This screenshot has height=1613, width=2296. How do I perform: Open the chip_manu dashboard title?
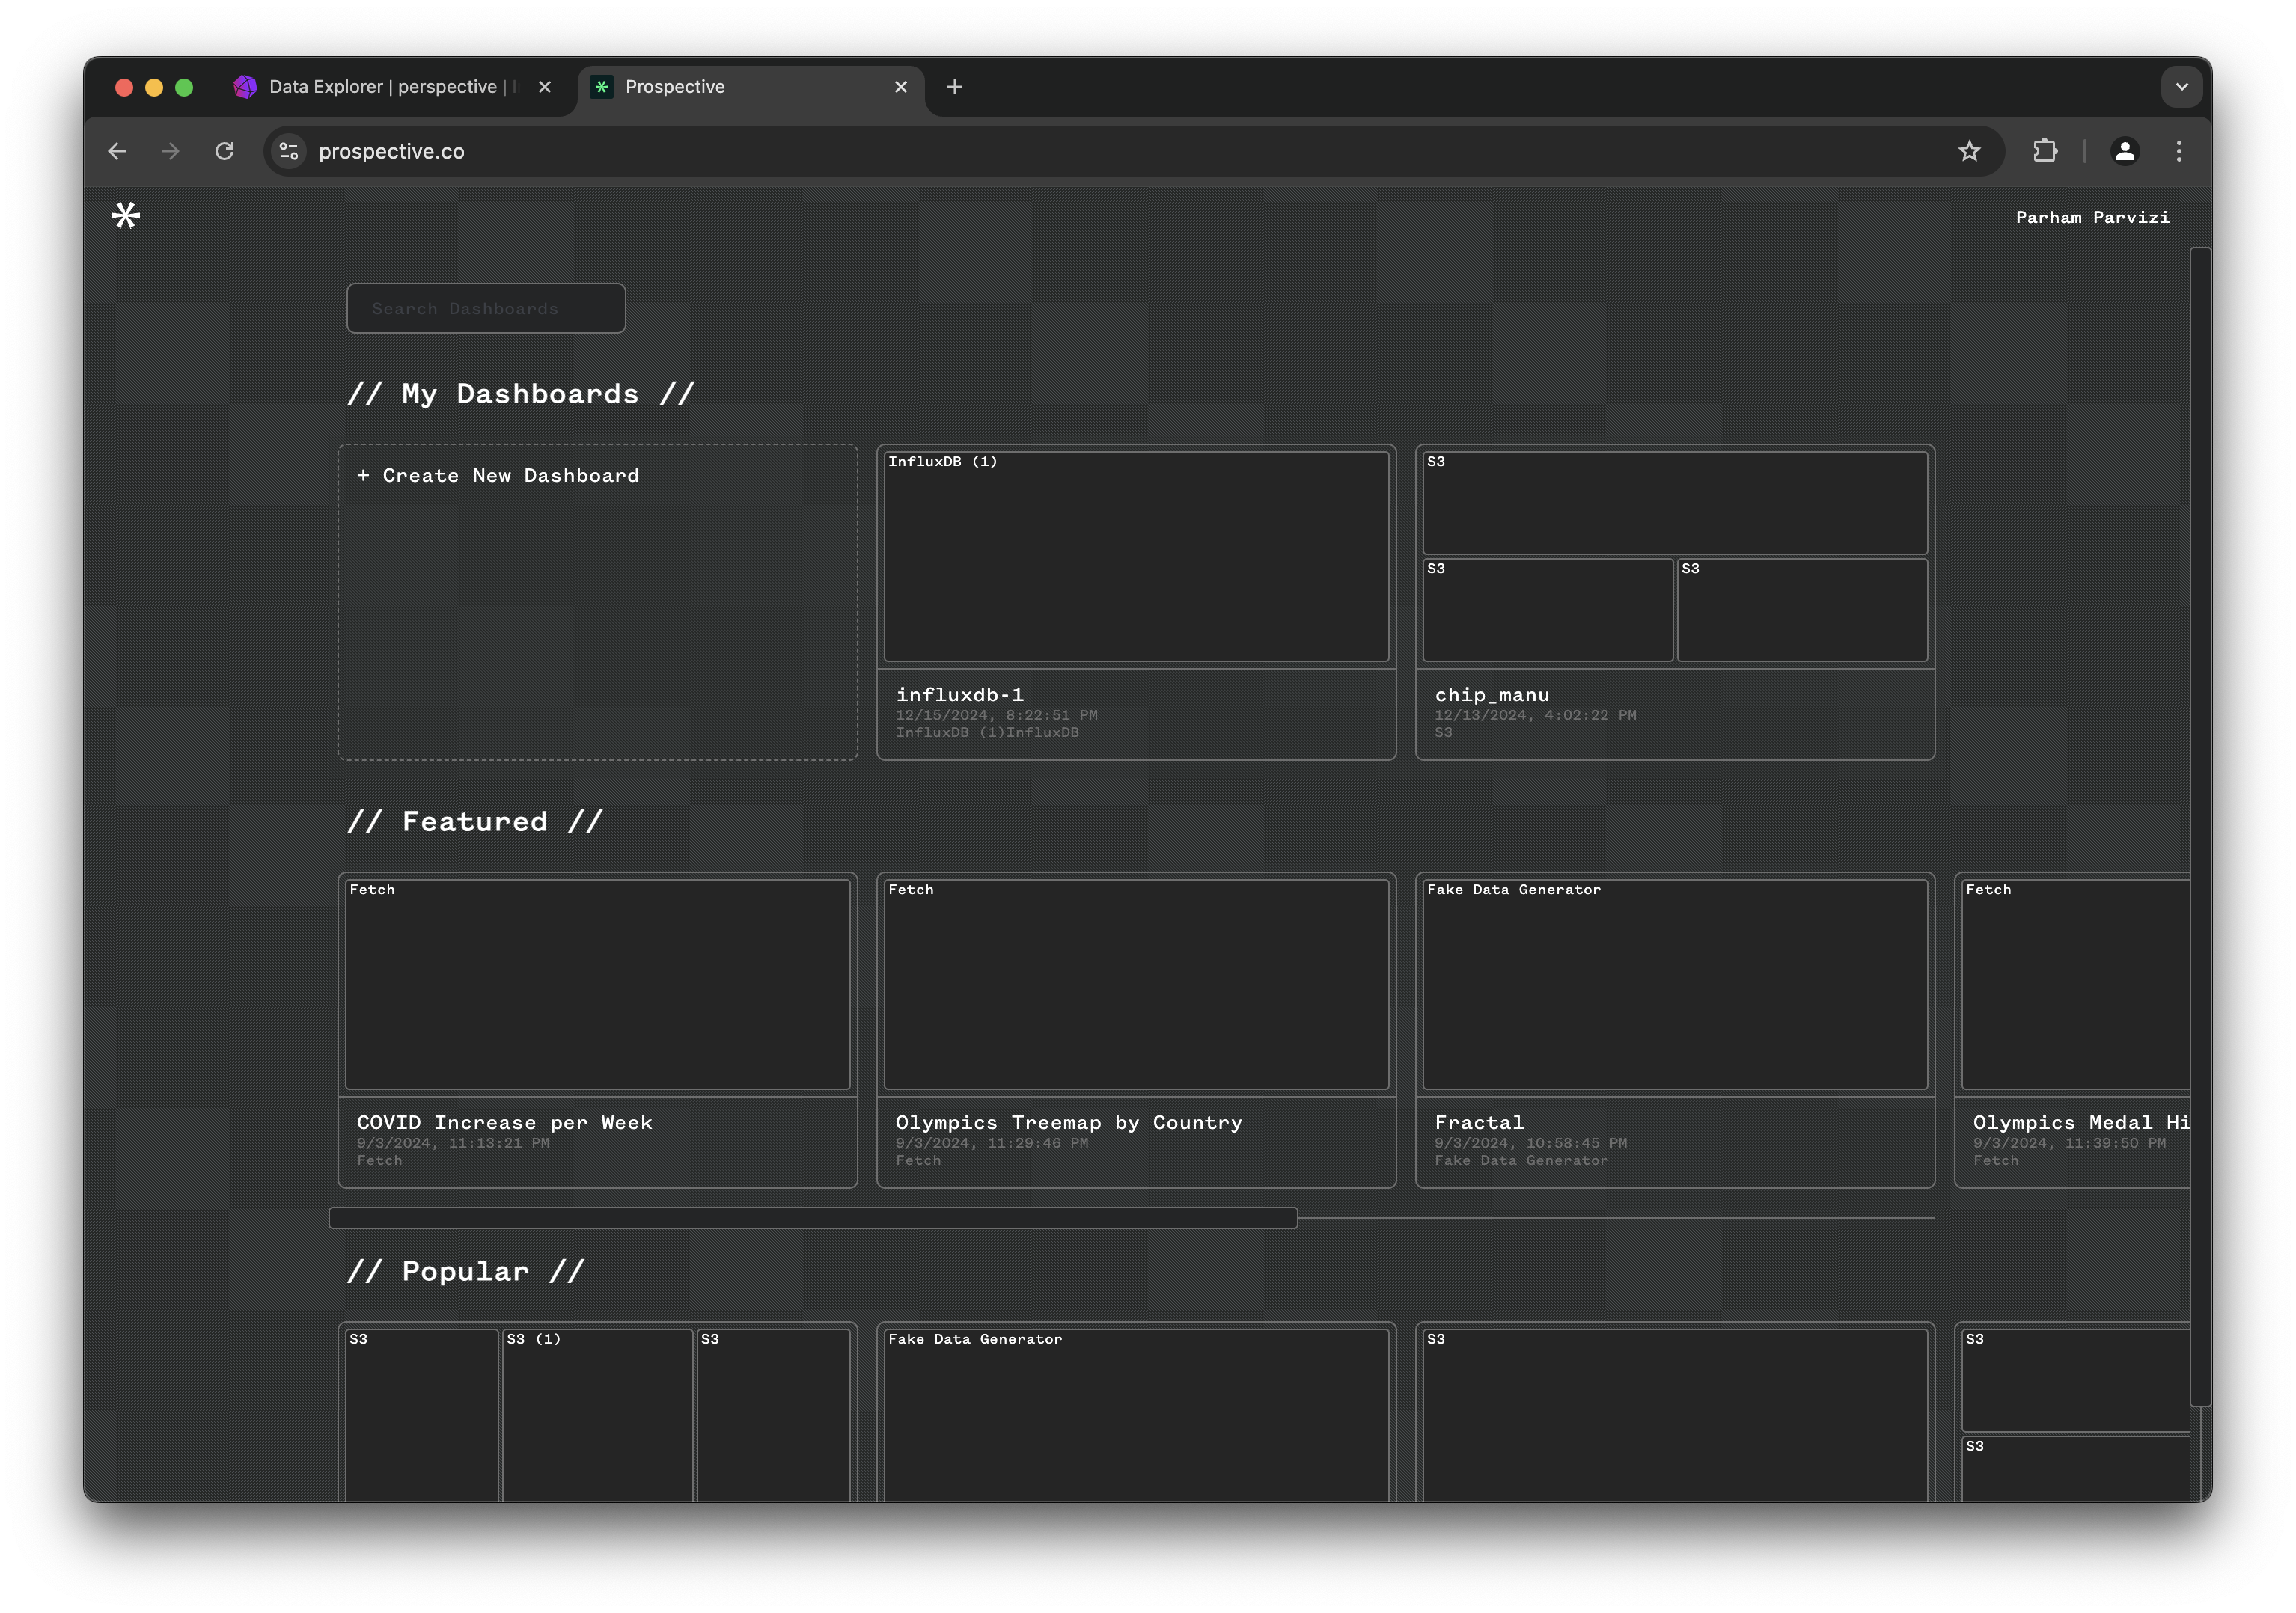pos(1492,694)
